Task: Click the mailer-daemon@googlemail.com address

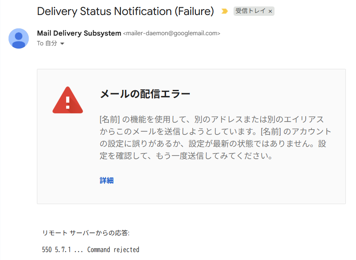Action: click(x=172, y=34)
